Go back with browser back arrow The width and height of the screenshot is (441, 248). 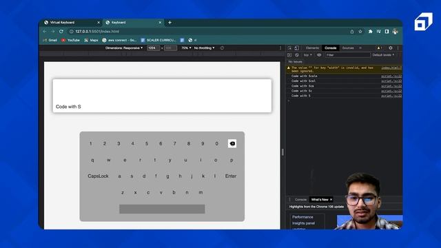45,32
